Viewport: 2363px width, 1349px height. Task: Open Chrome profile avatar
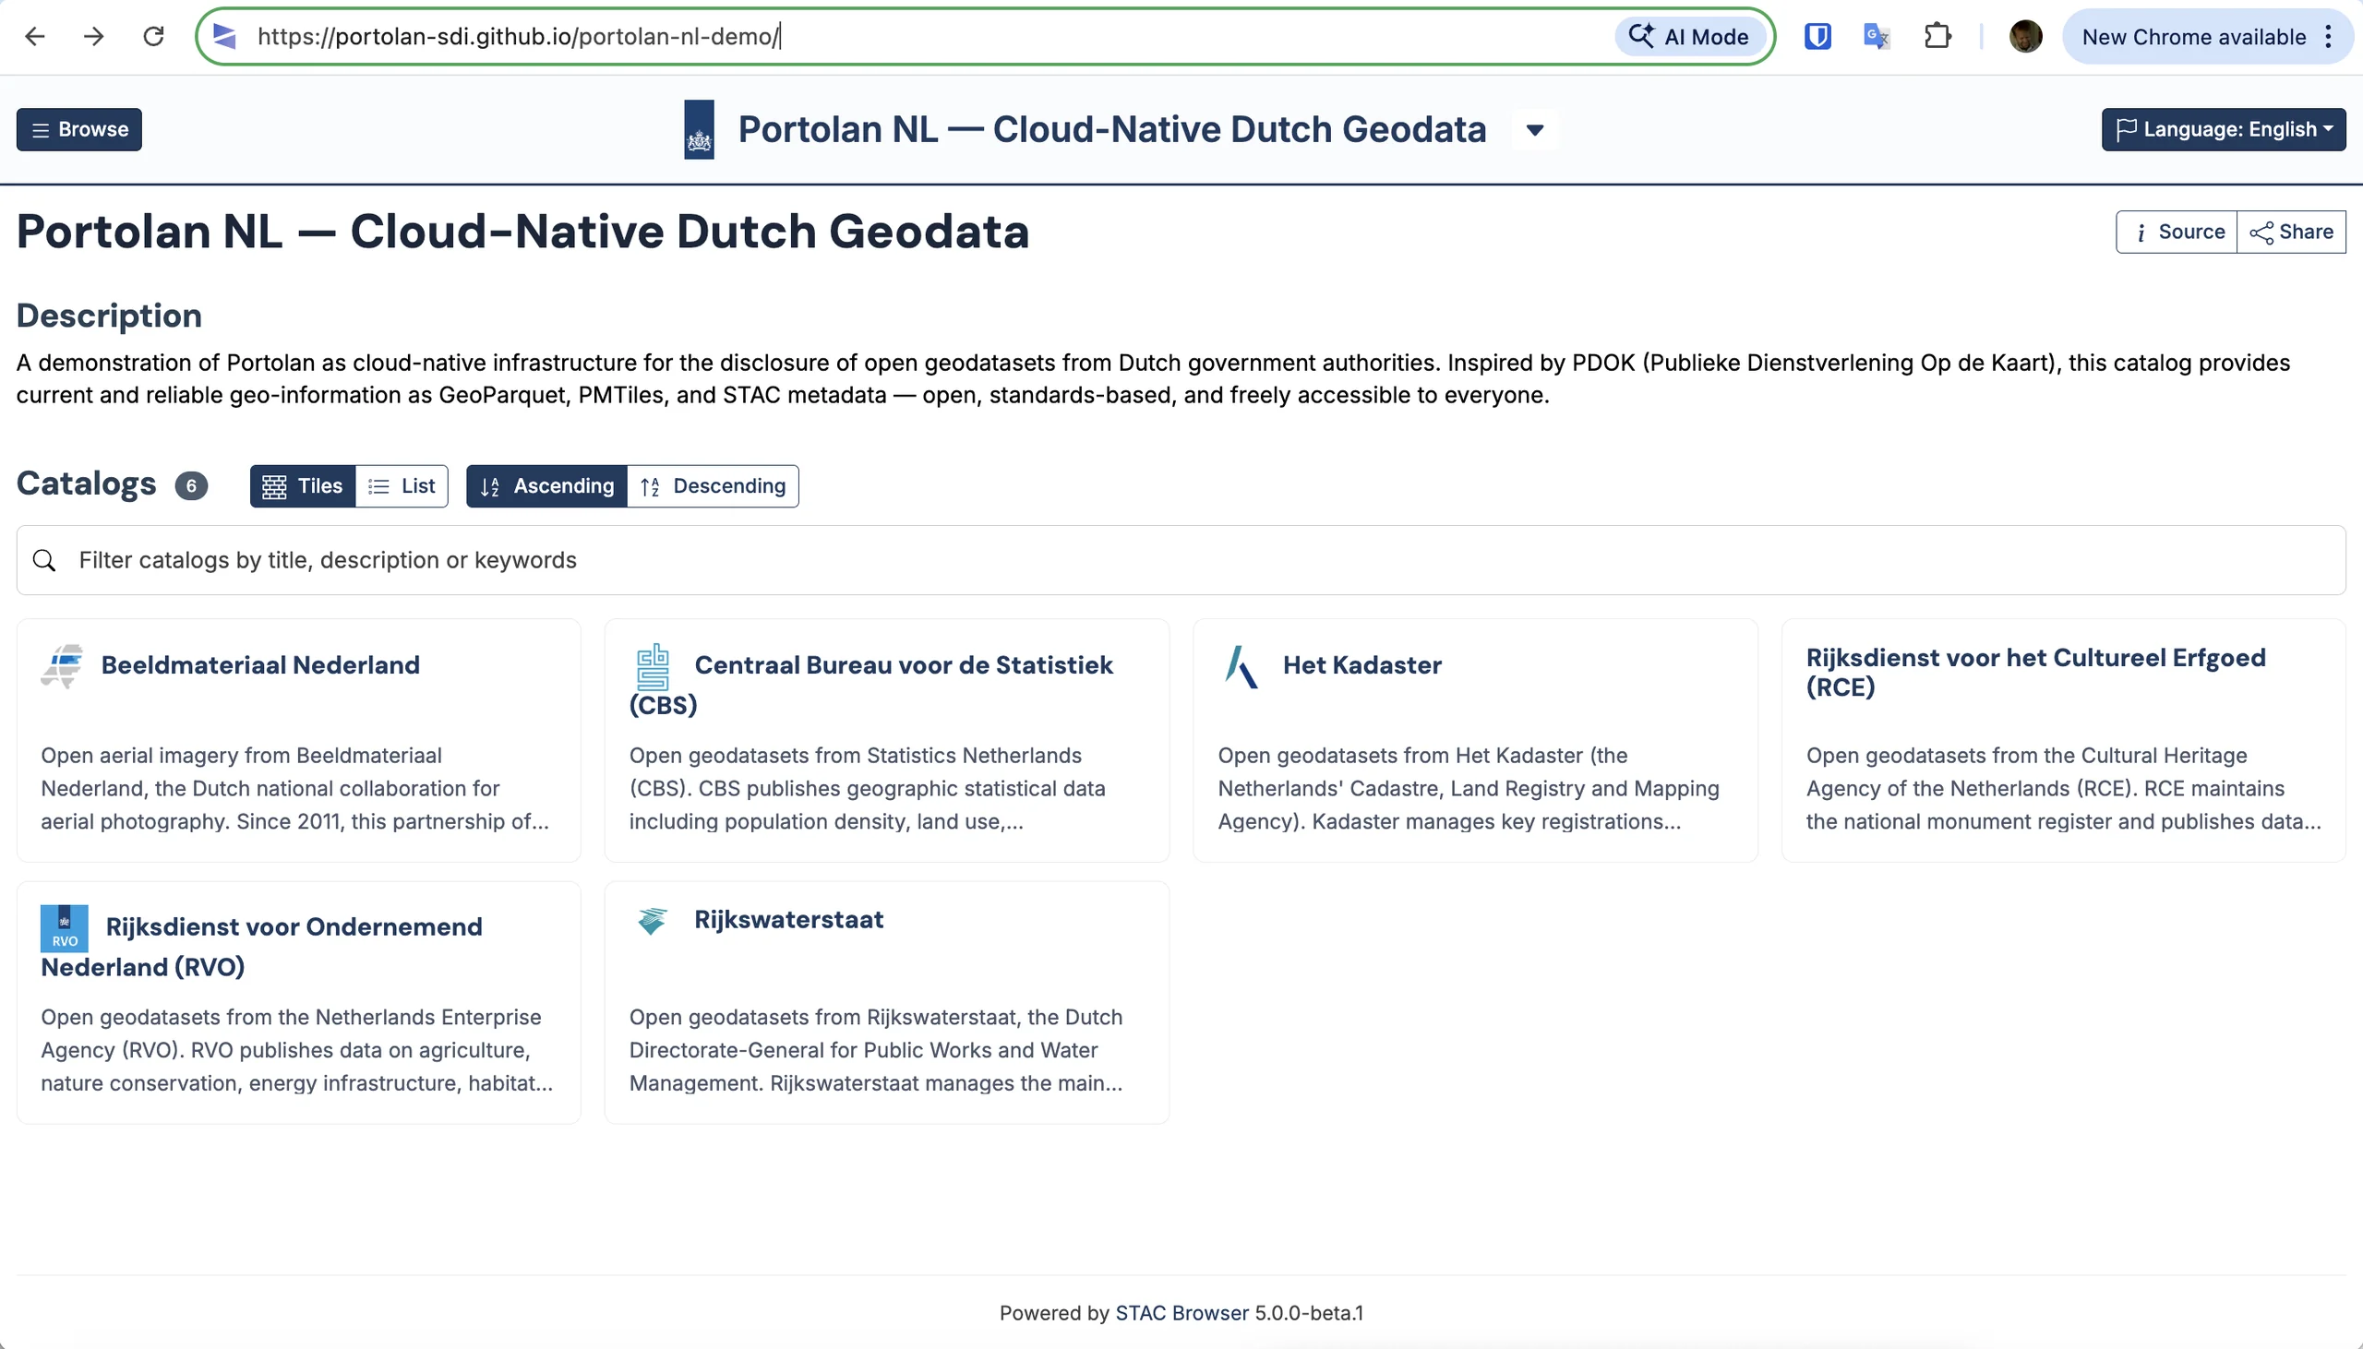point(2025,36)
